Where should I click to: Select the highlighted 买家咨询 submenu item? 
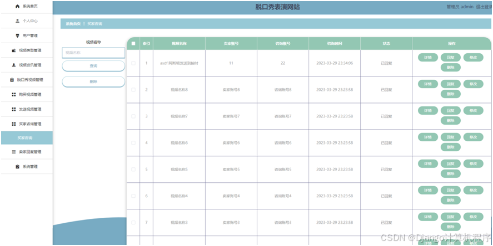tap(27, 138)
